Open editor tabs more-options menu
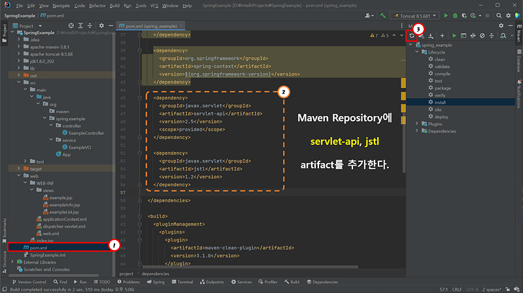The width and height of the screenshot is (523, 293). [401, 25]
